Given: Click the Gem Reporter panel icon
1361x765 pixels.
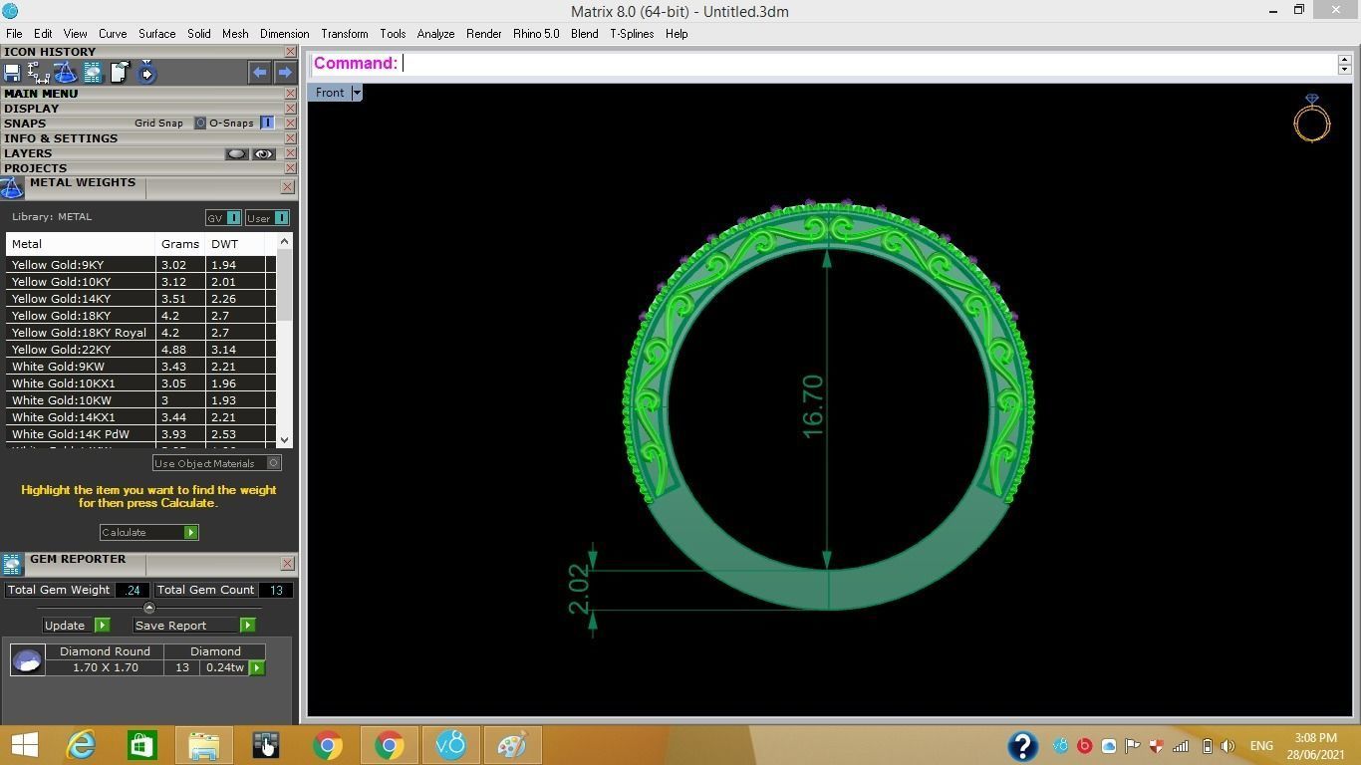Looking at the screenshot, I should tap(12, 565).
